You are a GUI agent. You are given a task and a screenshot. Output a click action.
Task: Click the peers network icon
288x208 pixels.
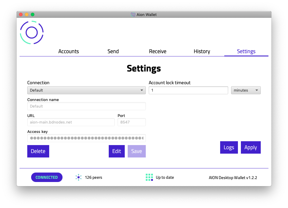pos(79,177)
